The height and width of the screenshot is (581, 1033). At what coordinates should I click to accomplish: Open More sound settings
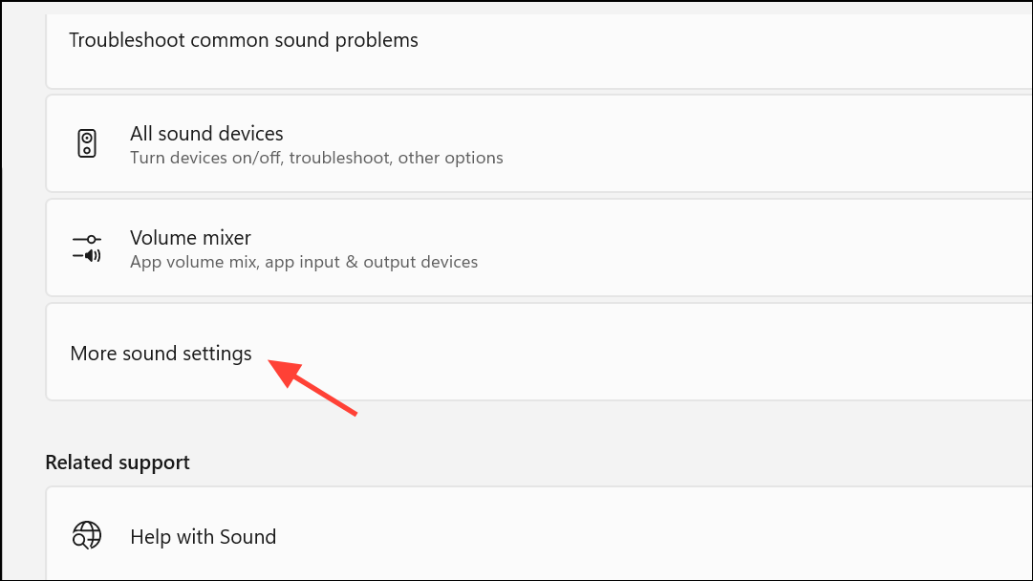[x=161, y=354]
